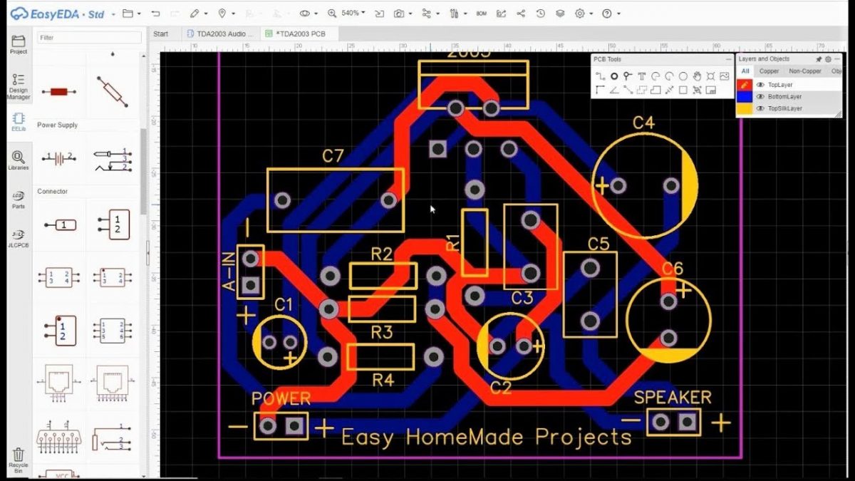Open the LCSC Parts panel
The image size is (855, 481).
click(x=19, y=199)
